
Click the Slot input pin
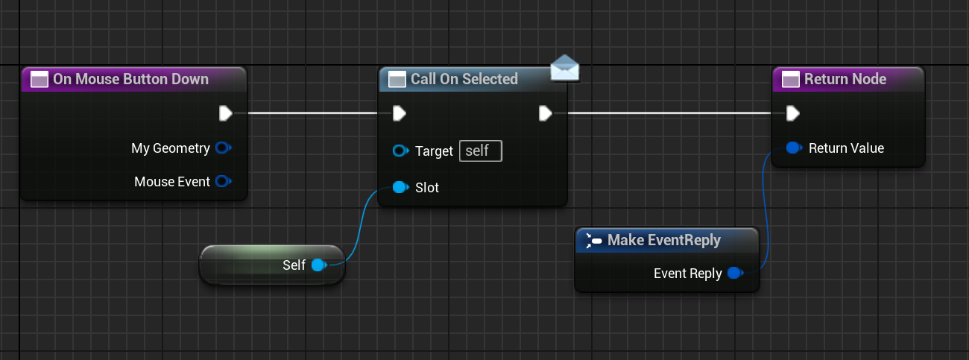click(x=400, y=187)
